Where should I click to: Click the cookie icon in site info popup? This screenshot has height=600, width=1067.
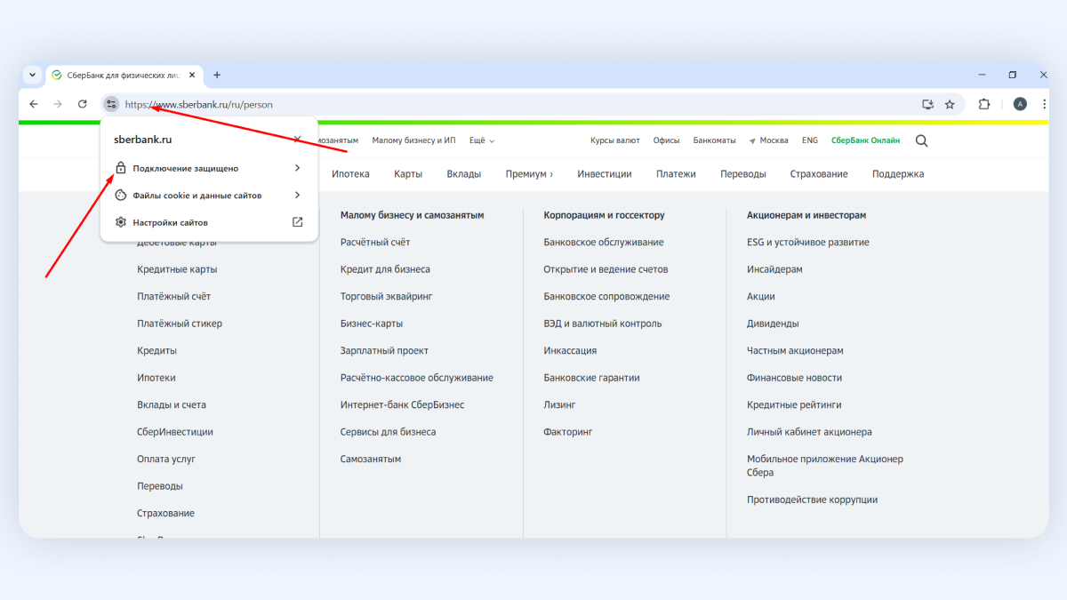pos(121,196)
